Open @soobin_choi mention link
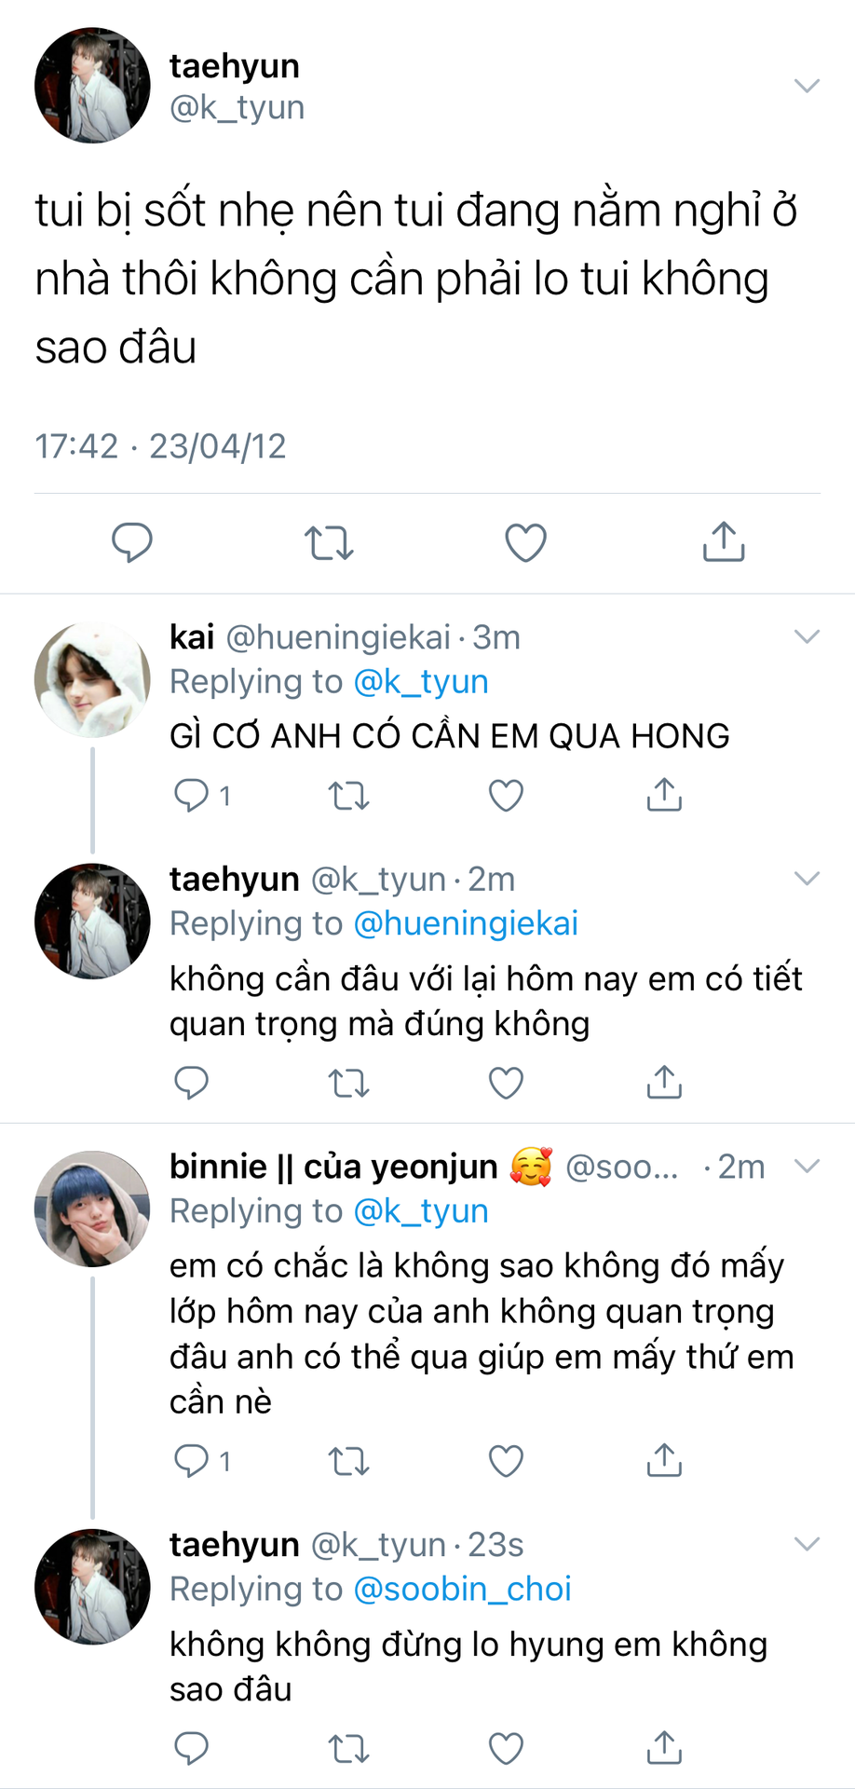 [x=462, y=1589]
